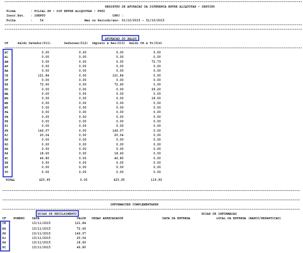303x253 pixels.
Task: Click Imposto a Rec '72,60' in the ES balance row
Action: tap(119, 84)
